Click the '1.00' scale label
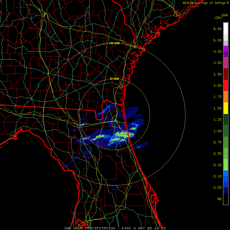This screenshot has height=230, width=230. [x=217, y=131]
